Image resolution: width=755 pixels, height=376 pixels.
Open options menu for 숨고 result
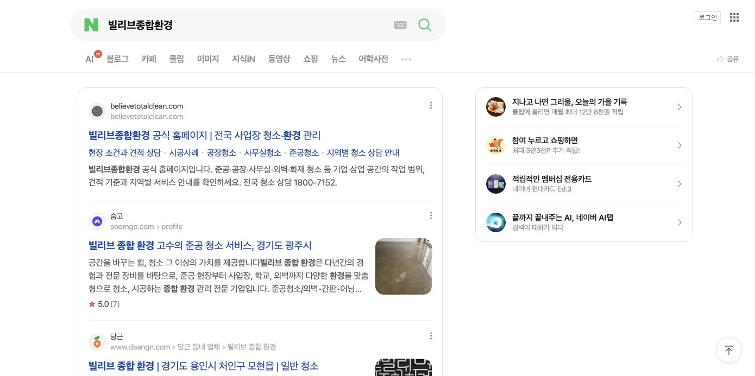click(x=431, y=215)
